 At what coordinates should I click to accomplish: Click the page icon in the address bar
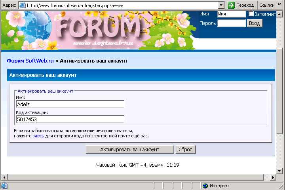click(x=22, y=5)
